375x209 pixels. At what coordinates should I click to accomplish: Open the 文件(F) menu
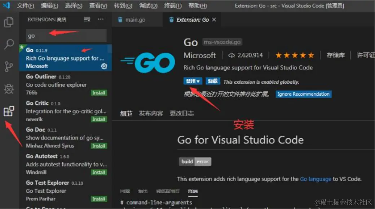(x=25, y=5)
